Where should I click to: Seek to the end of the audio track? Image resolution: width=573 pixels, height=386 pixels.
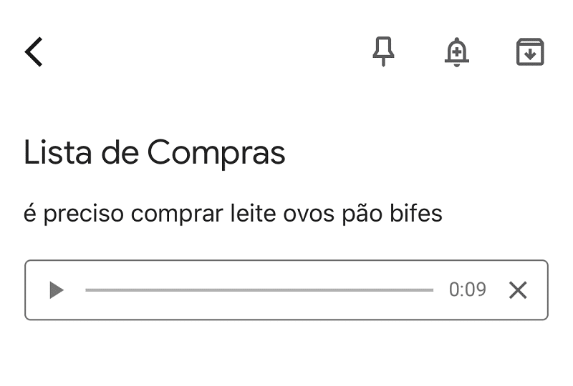432,290
